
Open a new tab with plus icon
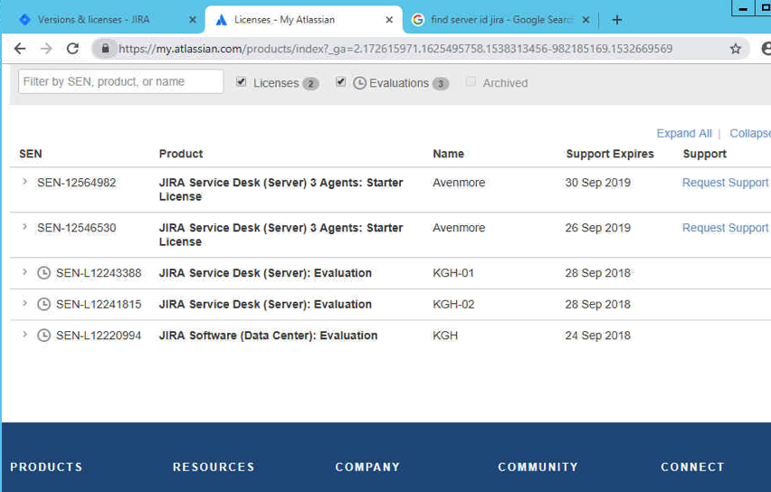pos(617,20)
